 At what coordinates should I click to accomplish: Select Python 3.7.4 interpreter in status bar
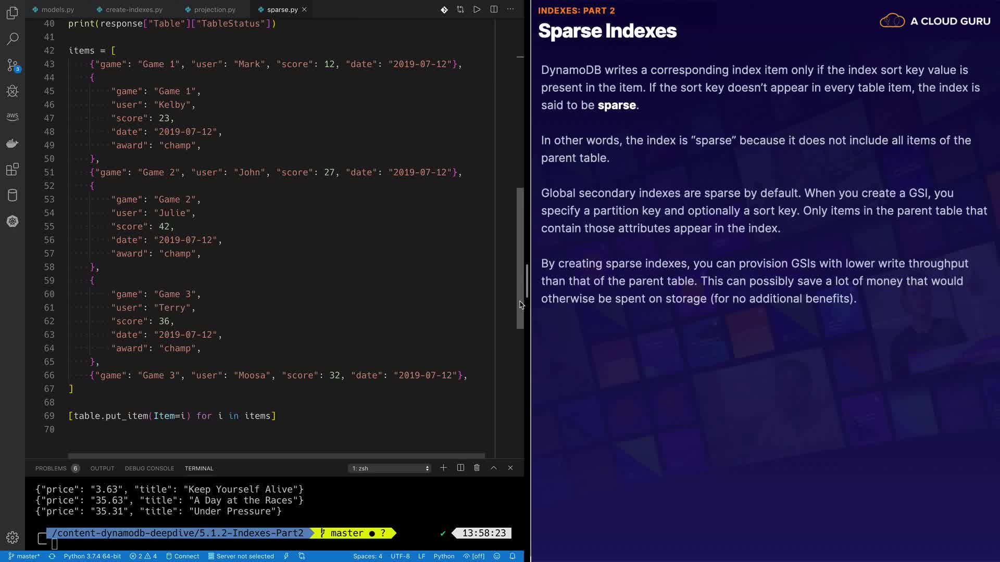pyautogui.click(x=92, y=556)
